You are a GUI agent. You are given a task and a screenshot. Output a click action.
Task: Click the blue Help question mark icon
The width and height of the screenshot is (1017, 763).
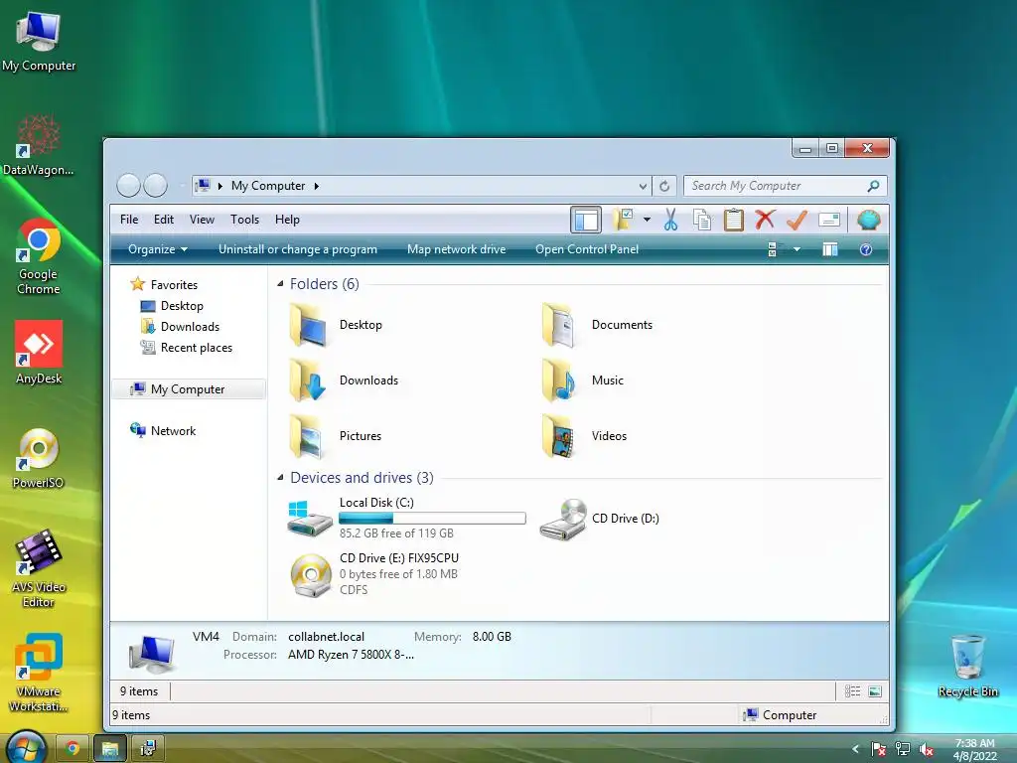tap(866, 249)
